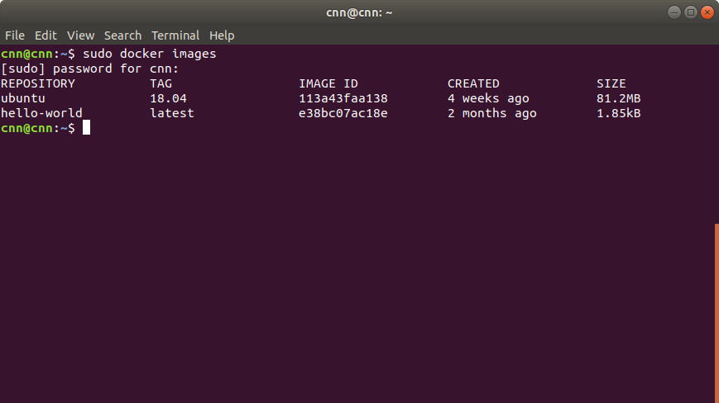Close the terminal window
Viewport: 719px width, 403px height.
tap(707, 12)
